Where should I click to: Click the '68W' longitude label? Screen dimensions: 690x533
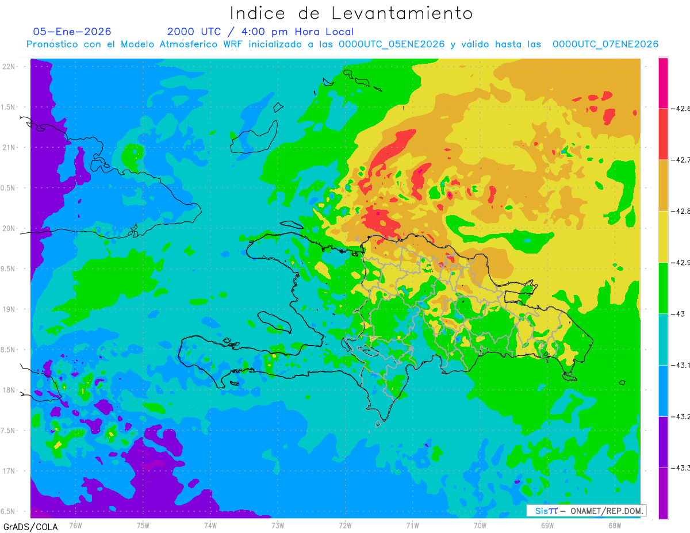(614, 524)
